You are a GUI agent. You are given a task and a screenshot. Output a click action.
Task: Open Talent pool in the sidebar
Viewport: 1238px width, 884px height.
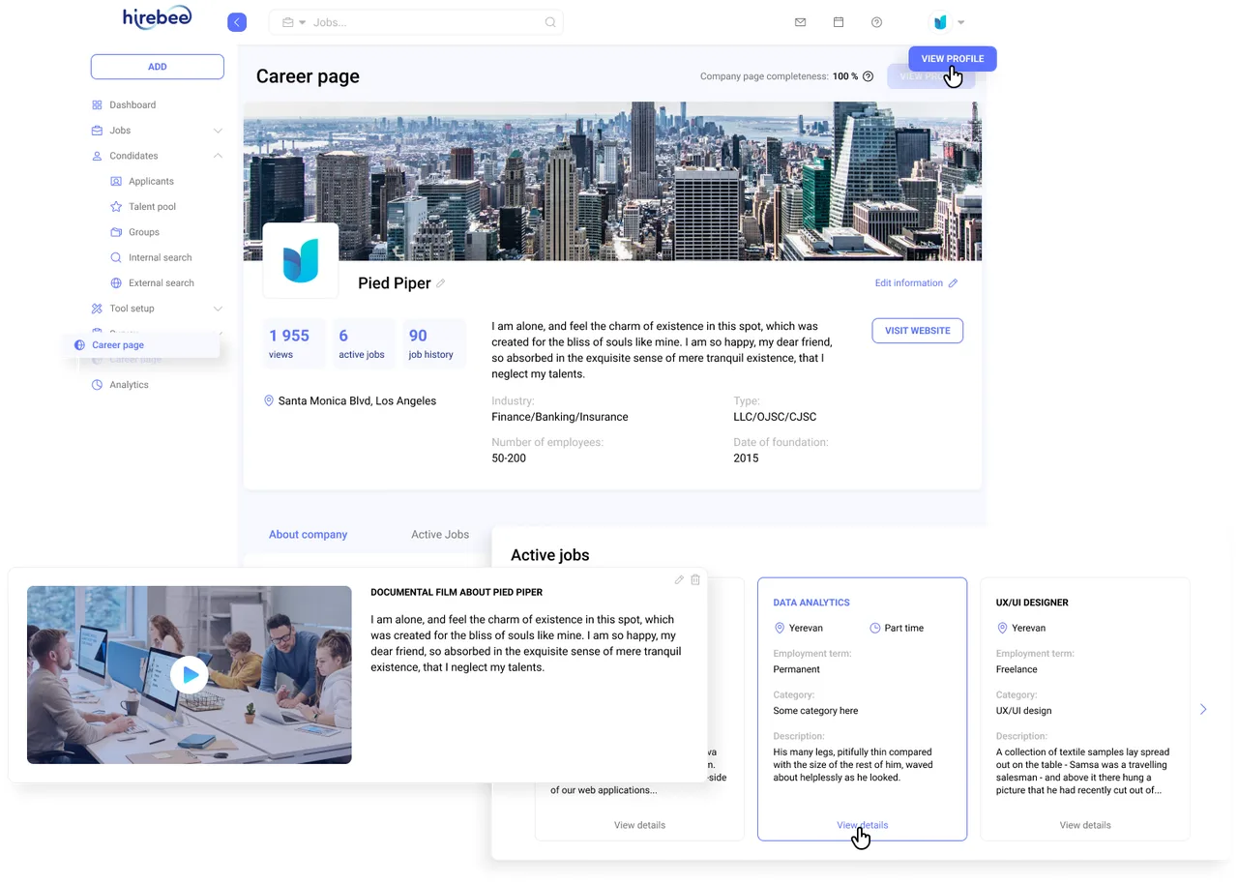pyautogui.click(x=152, y=207)
